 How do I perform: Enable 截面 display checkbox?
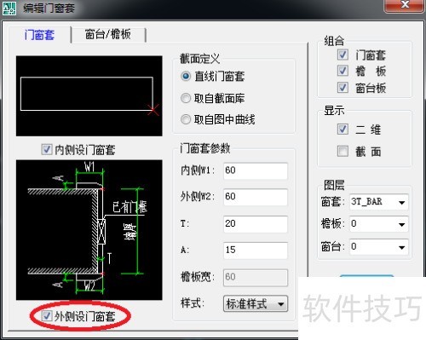tap(343, 151)
